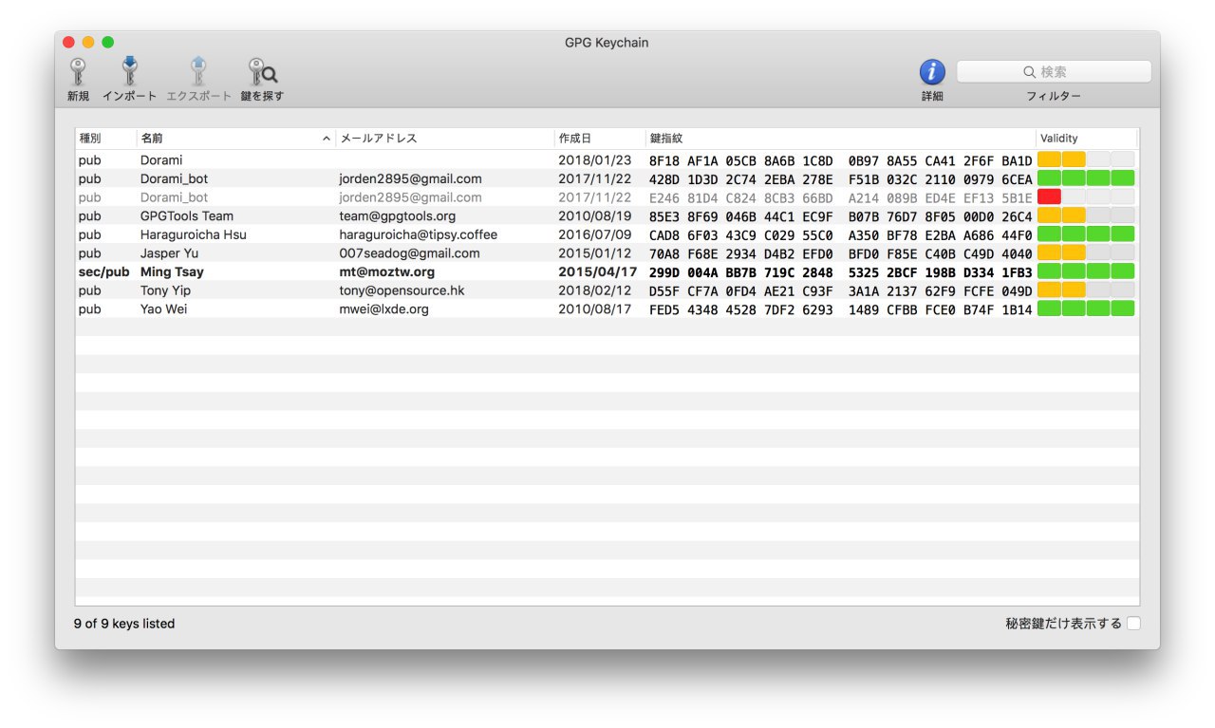Click creation date 2015/04/17
This screenshot has height=728, width=1215.
click(598, 271)
